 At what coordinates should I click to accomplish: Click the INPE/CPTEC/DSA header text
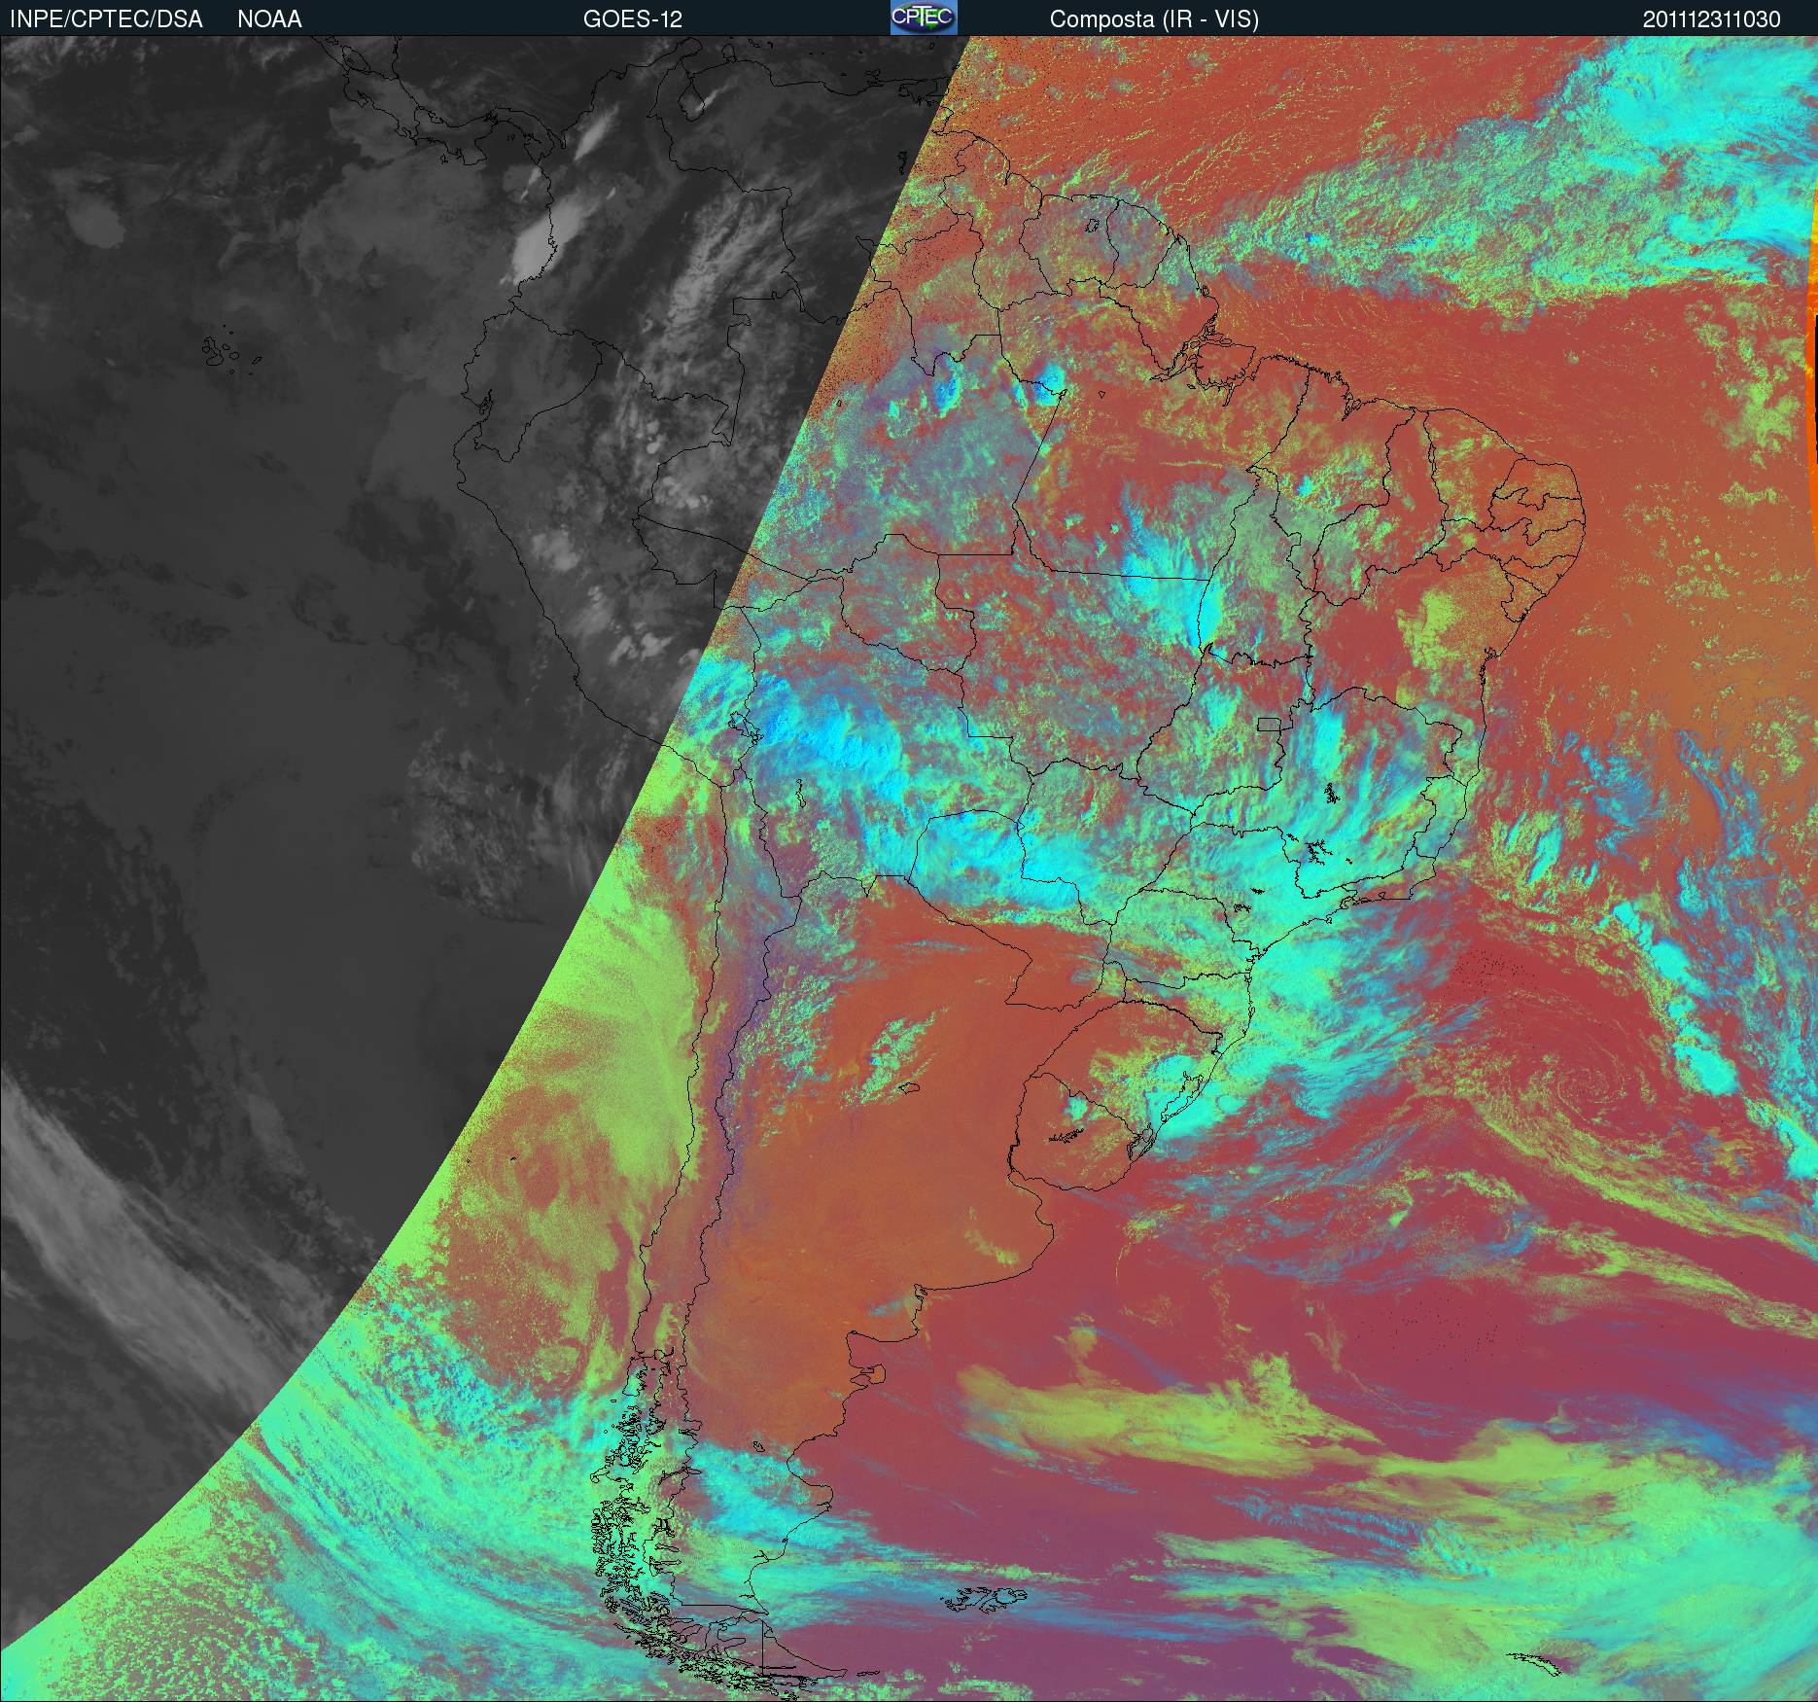coord(106,19)
